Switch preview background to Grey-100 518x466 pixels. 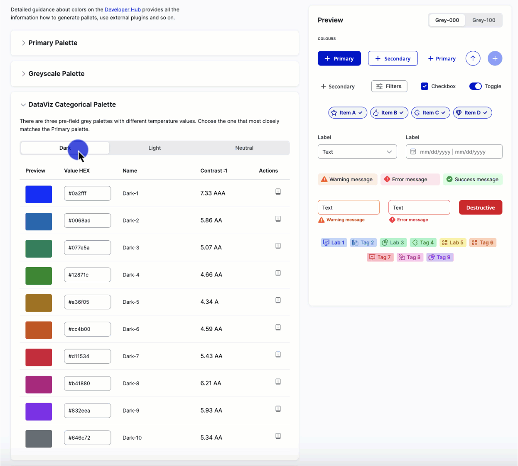coord(483,20)
